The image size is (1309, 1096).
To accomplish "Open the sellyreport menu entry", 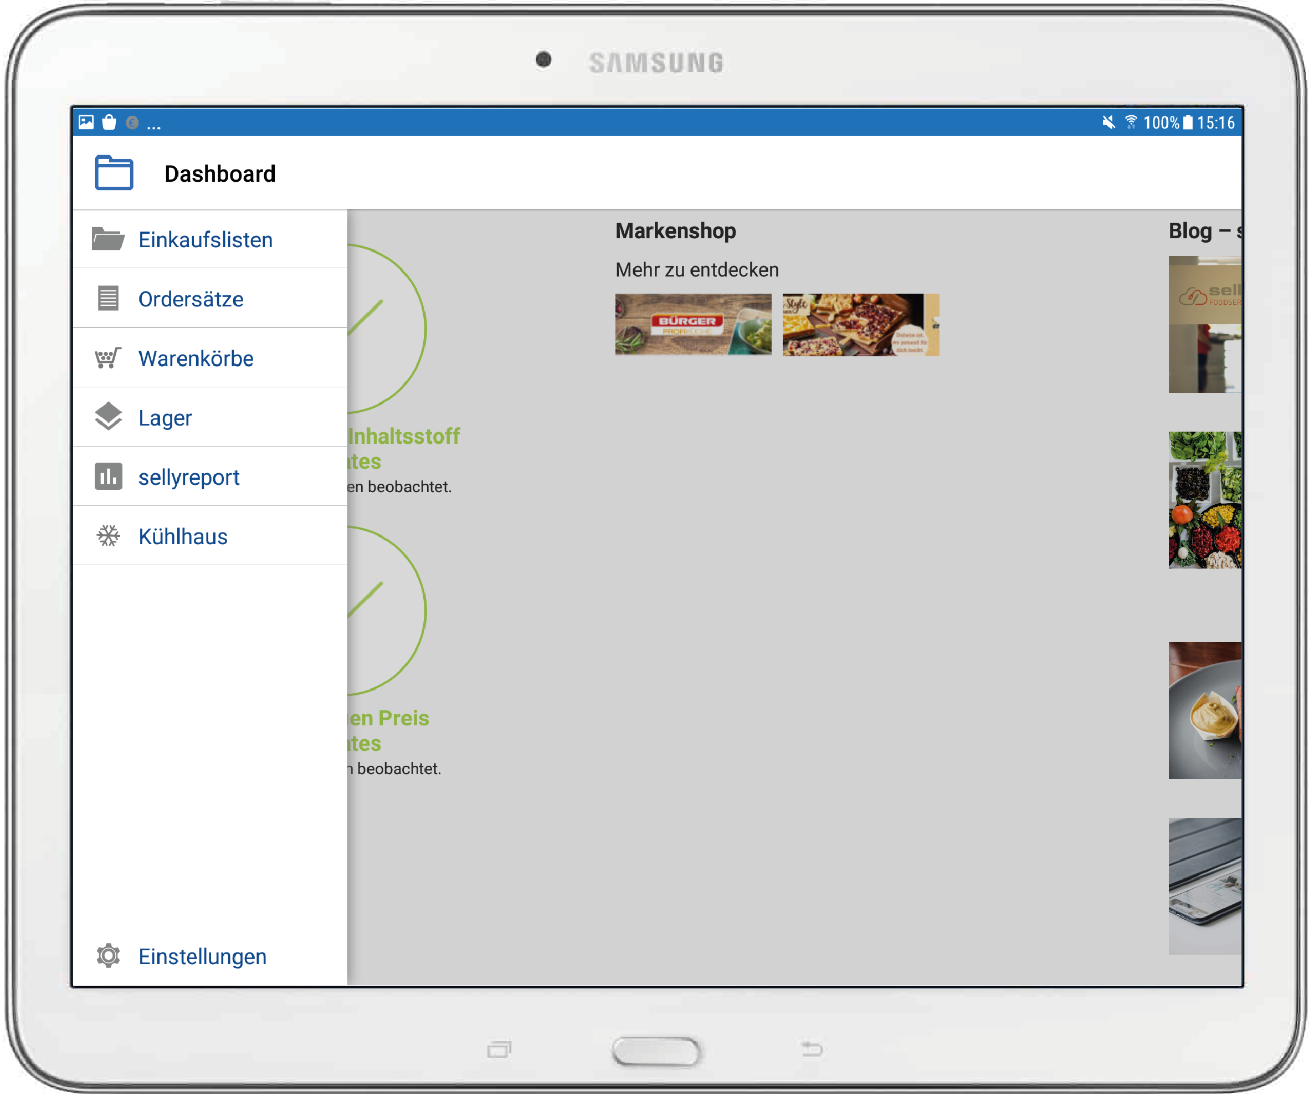I will coord(189,478).
